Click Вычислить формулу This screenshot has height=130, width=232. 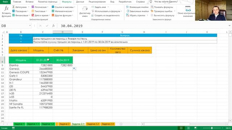click(x=162, y=15)
